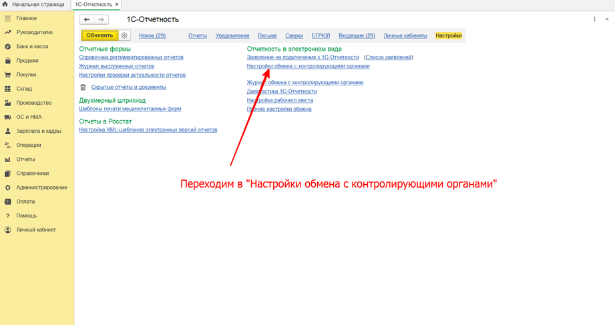Select Личный кабинет in the sidebar
615x325 pixels.
pos(36,230)
